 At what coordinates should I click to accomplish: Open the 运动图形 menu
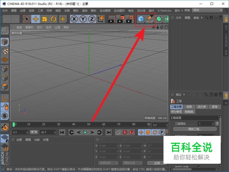[x=119, y=11]
